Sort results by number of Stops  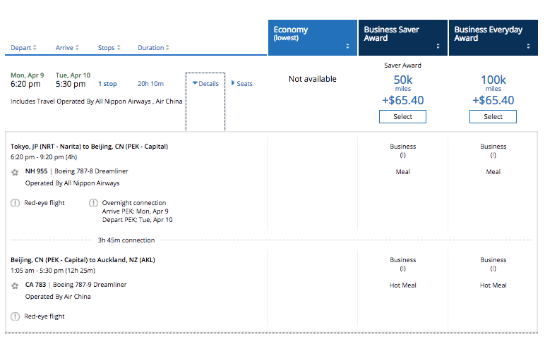tap(108, 48)
